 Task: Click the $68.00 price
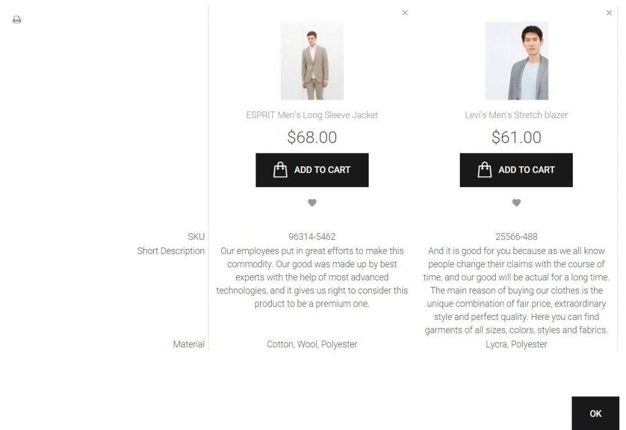click(312, 138)
